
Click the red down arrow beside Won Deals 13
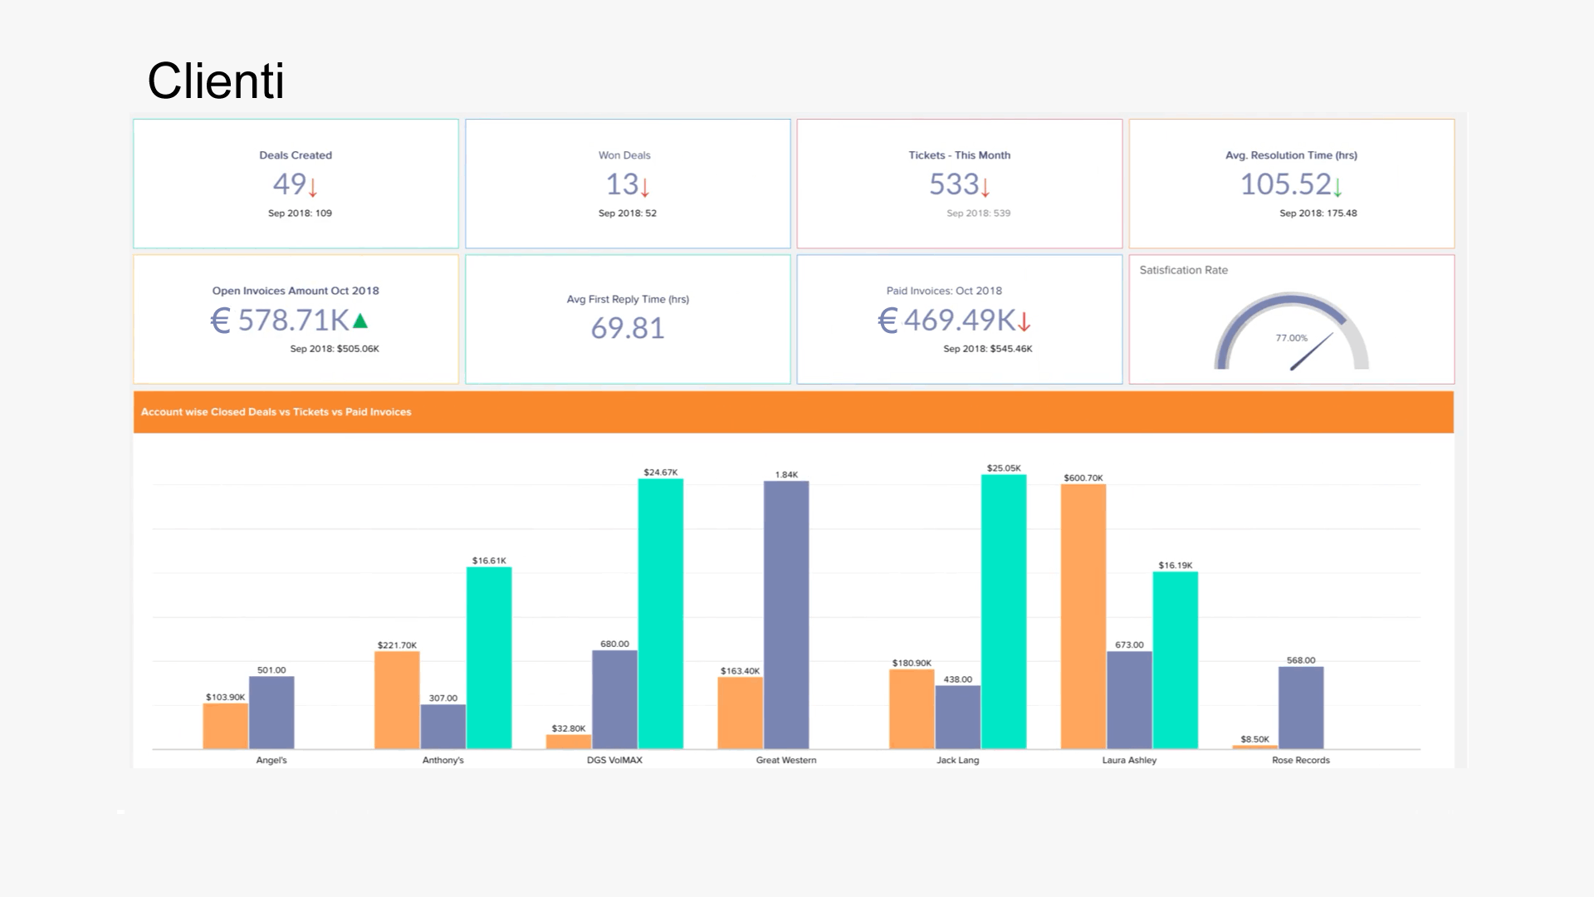point(645,188)
